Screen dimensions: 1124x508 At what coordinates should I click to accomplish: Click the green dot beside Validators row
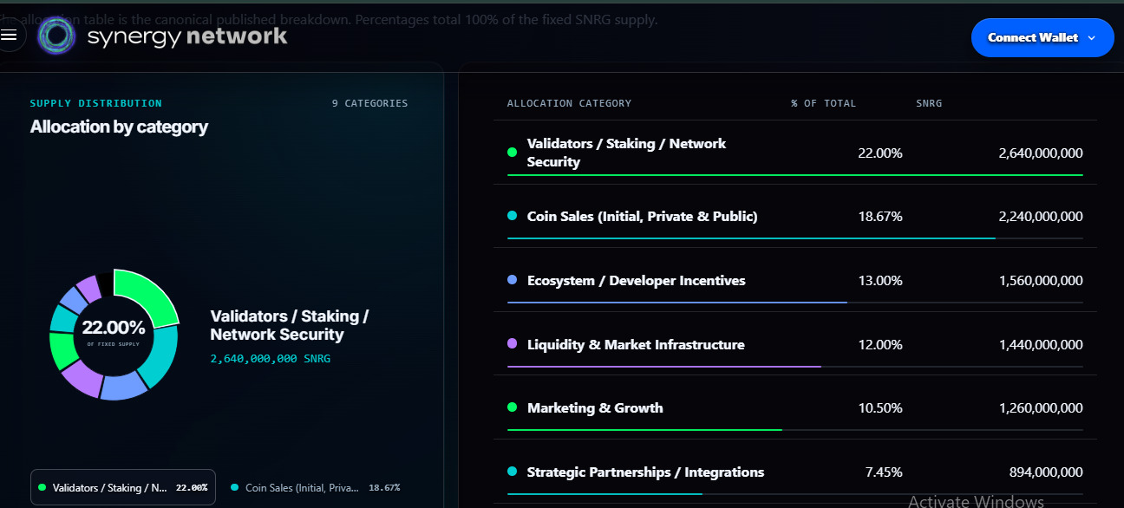click(512, 152)
